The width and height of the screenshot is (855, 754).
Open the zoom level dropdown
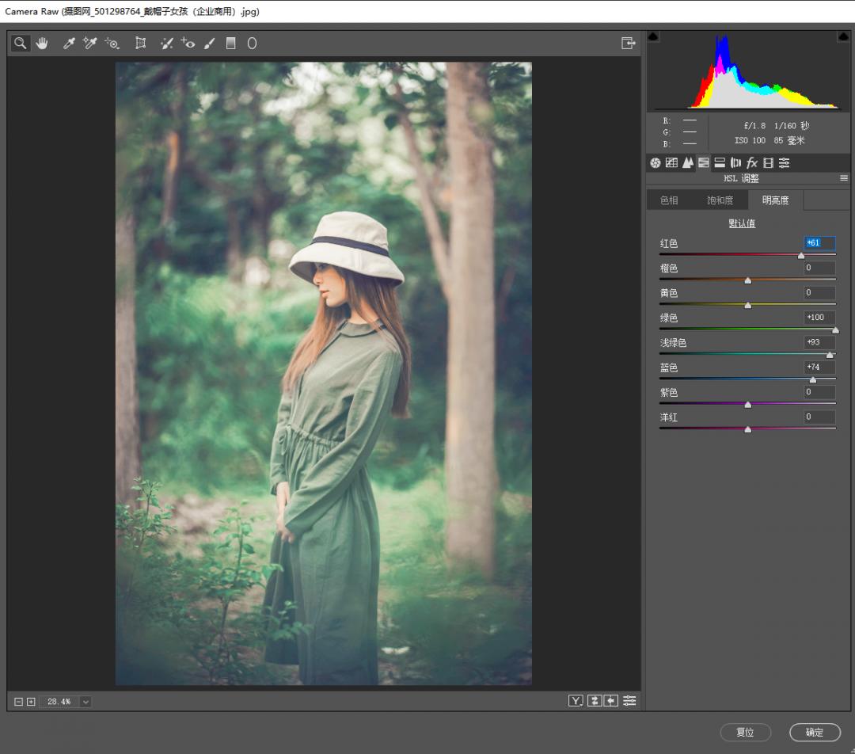85,702
